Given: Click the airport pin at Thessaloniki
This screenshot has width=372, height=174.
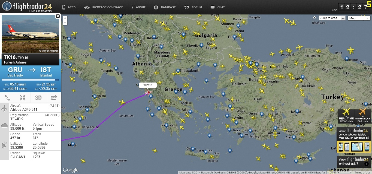Looking at the screenshot, I should coord(178,71).
